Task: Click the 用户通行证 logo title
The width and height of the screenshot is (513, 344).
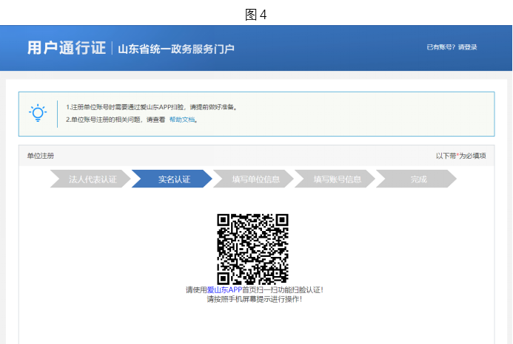Action: point(67,48)
